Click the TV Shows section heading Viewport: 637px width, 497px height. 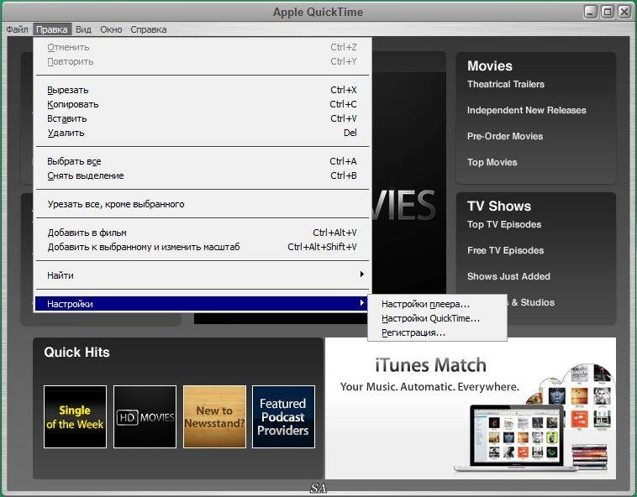[499, 206]
